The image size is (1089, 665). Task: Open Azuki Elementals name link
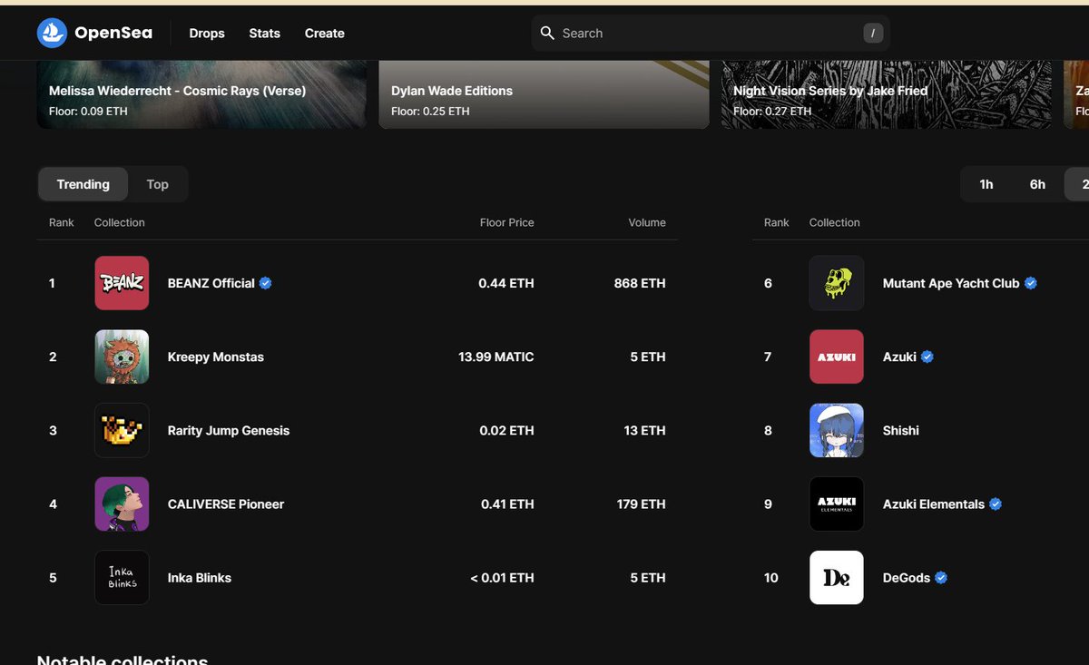coord(934,504)
